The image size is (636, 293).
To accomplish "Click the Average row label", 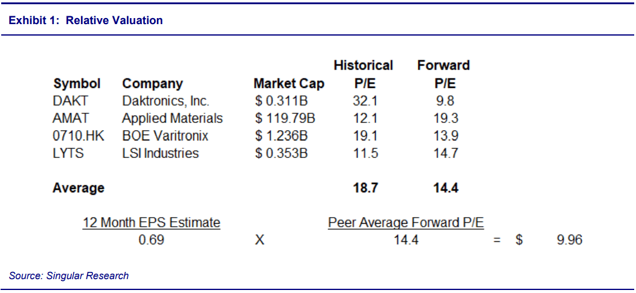I will point(79,188).
